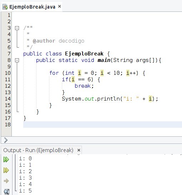The height and width of the screenshot is (195, 182).
Task: Click the highlighted empty line 18
Action: pyautogui.click(x=103, y=125)
